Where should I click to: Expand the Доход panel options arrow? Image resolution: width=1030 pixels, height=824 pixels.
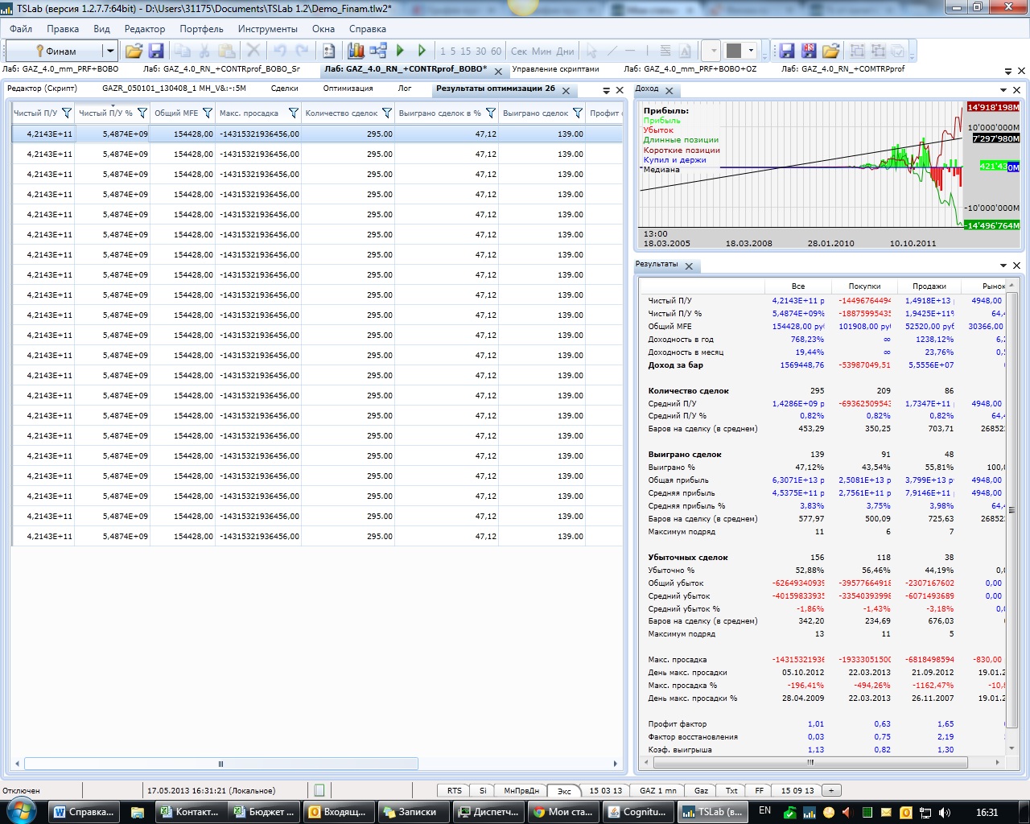coord(1003,90)
